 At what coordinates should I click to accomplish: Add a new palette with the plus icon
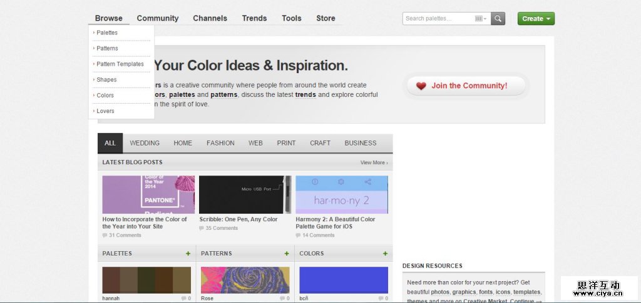click(188, 254)
